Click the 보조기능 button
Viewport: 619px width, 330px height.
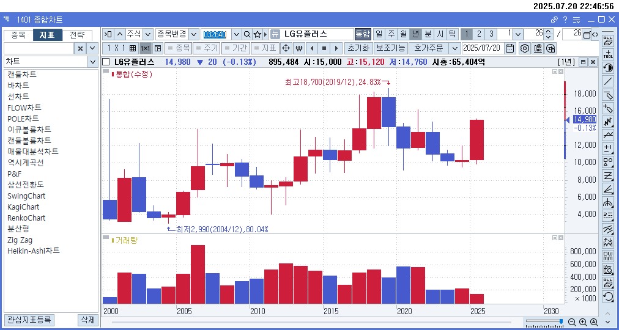(390, 48)
